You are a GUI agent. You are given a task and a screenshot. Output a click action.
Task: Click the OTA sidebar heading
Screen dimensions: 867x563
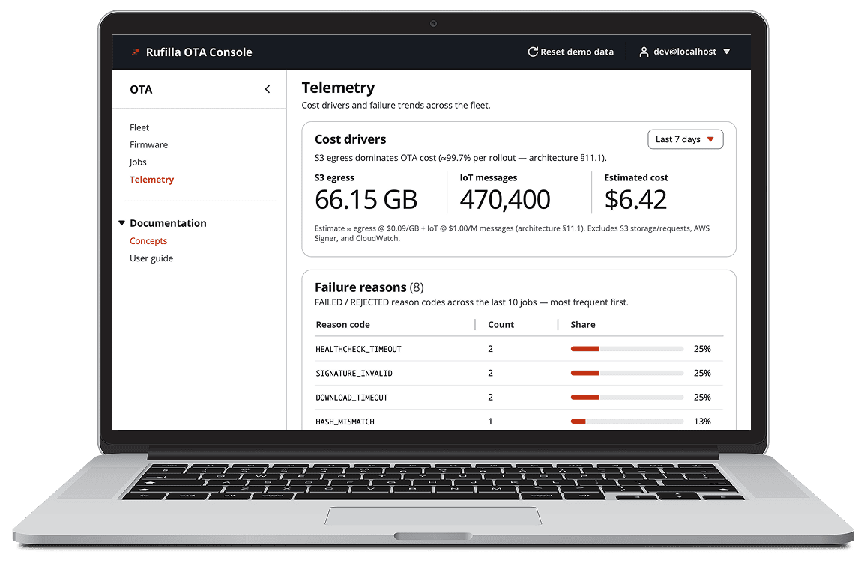point(141,90)
